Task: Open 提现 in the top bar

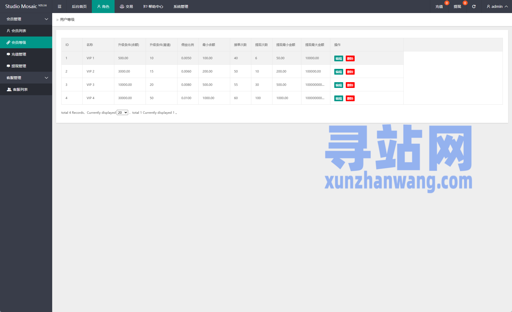Action: (457, 7)
